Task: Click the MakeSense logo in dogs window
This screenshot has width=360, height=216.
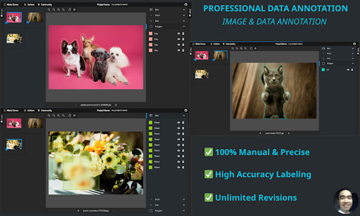Action: tap(11, 5)
